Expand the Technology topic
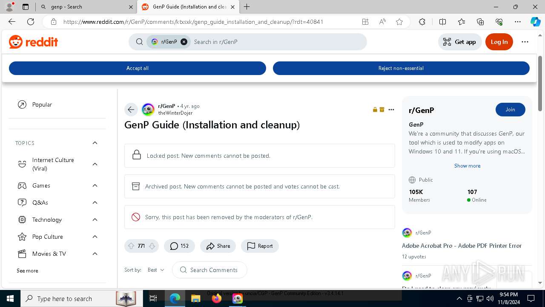Viewport: 545px width, 307px height. pos(95,220)
